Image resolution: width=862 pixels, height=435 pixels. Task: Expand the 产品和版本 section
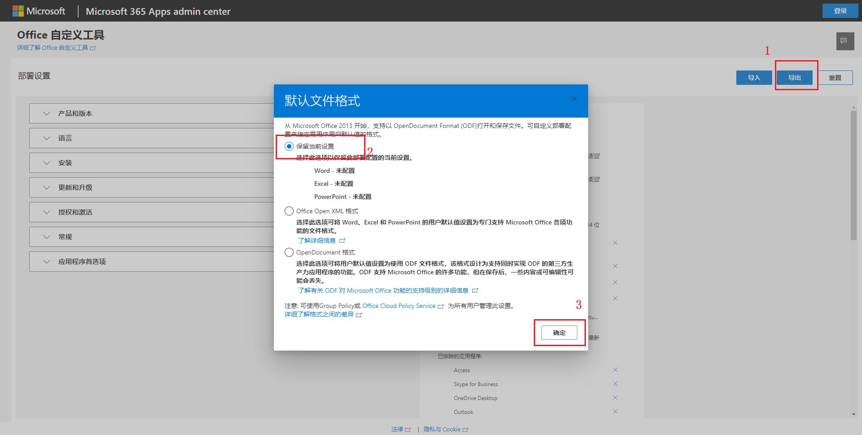152,114
